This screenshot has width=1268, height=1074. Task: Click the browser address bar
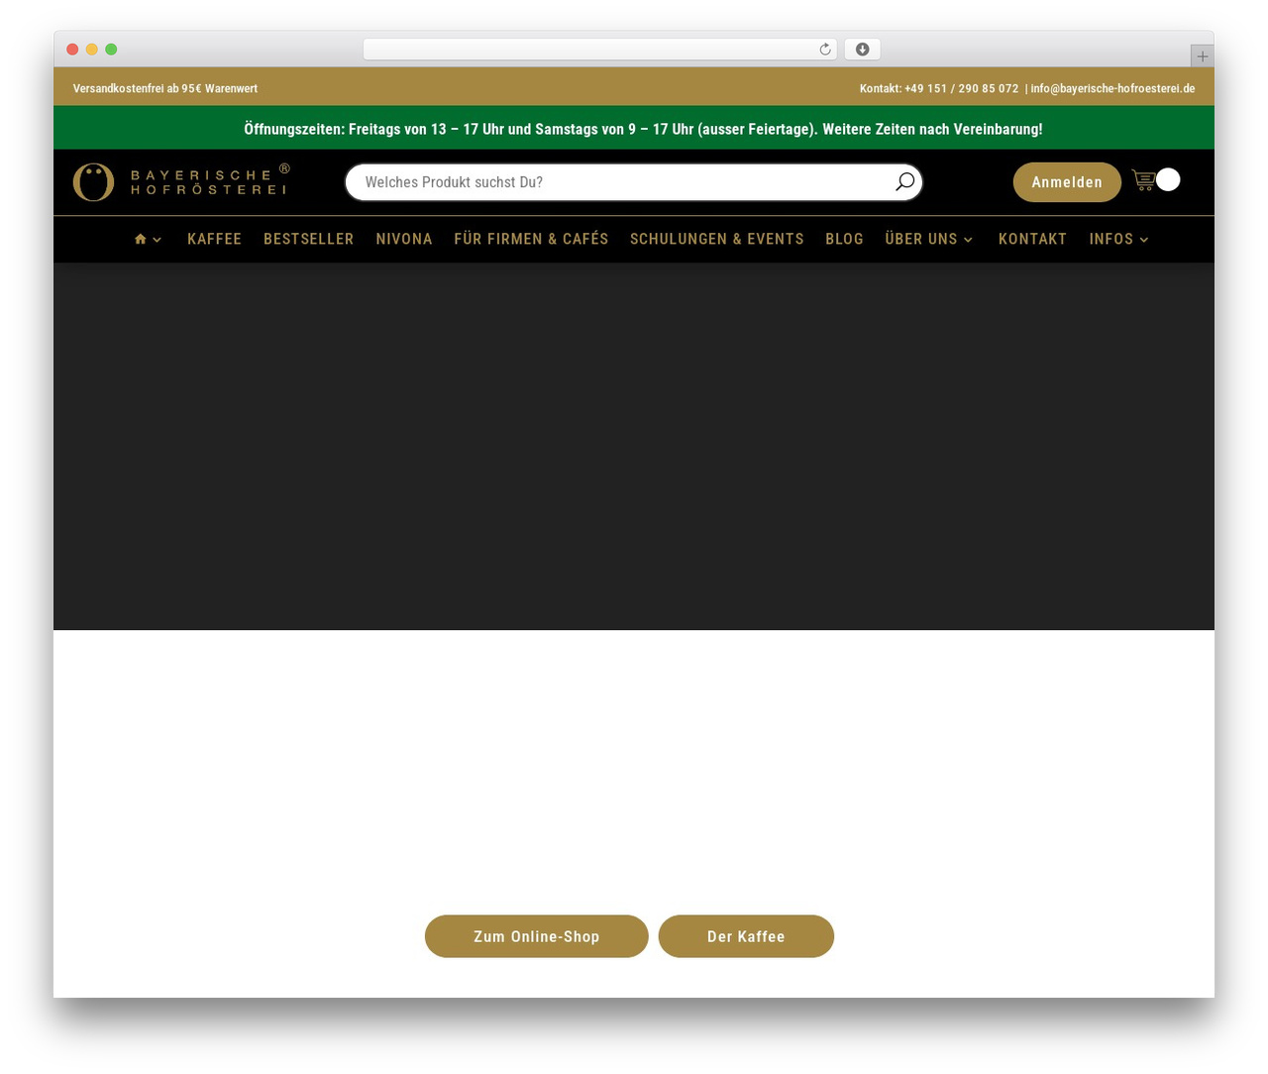tap(599, 50)
